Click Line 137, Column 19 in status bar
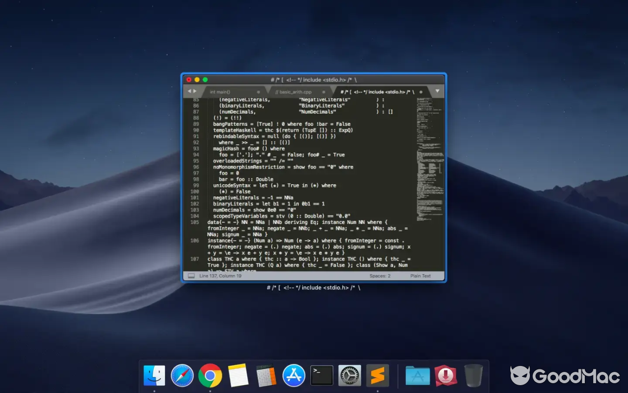This screenshot has height=393, width=628. 220,276
